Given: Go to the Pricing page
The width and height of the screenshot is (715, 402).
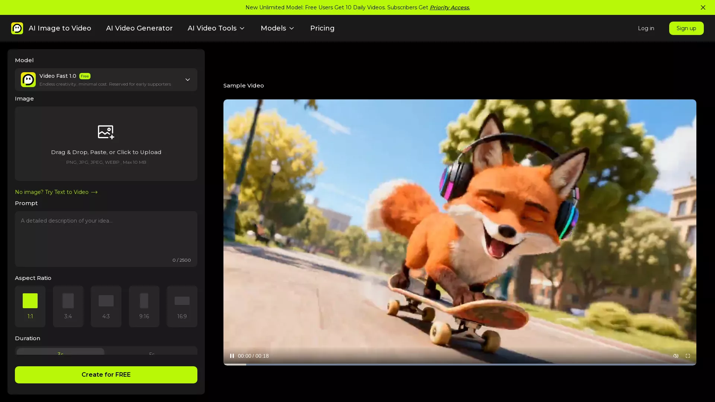Looking at the screenshot, I should click(322, 28).
